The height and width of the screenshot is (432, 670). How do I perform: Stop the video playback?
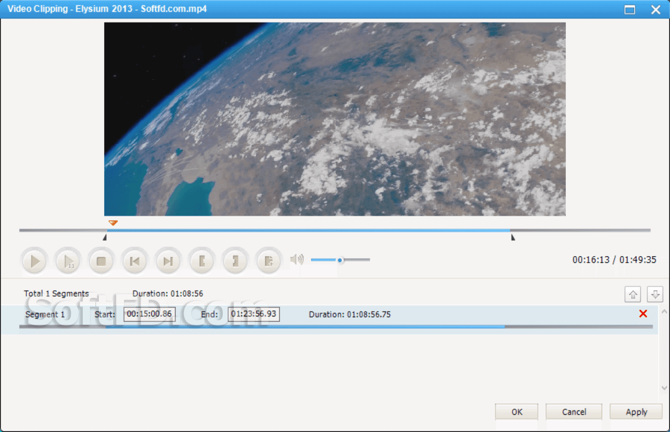pos(101,261)
